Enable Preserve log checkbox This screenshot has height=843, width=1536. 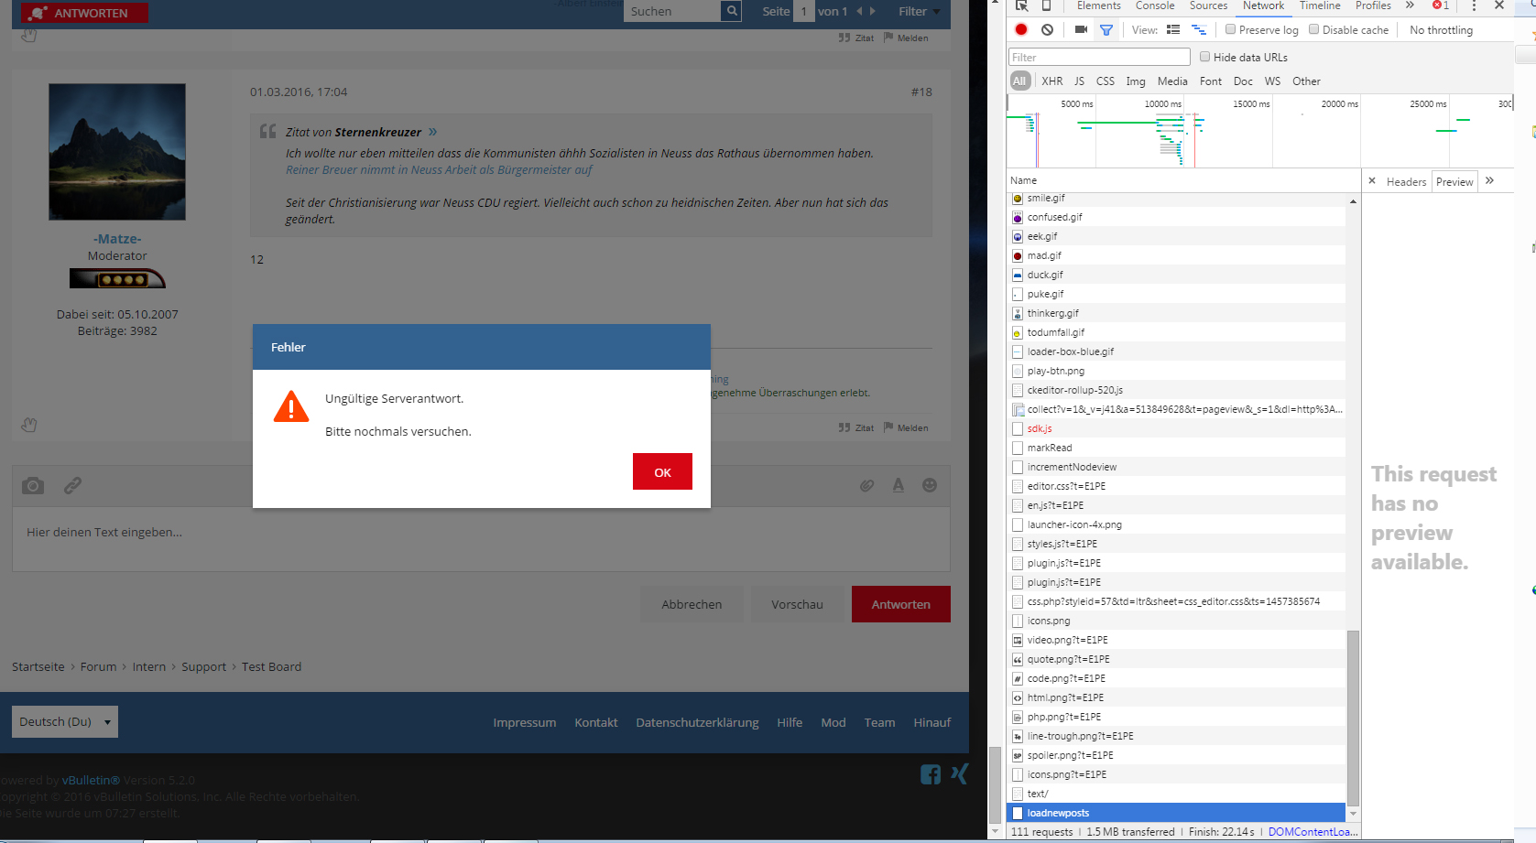pyautogui.click(x=1231, y=29)
